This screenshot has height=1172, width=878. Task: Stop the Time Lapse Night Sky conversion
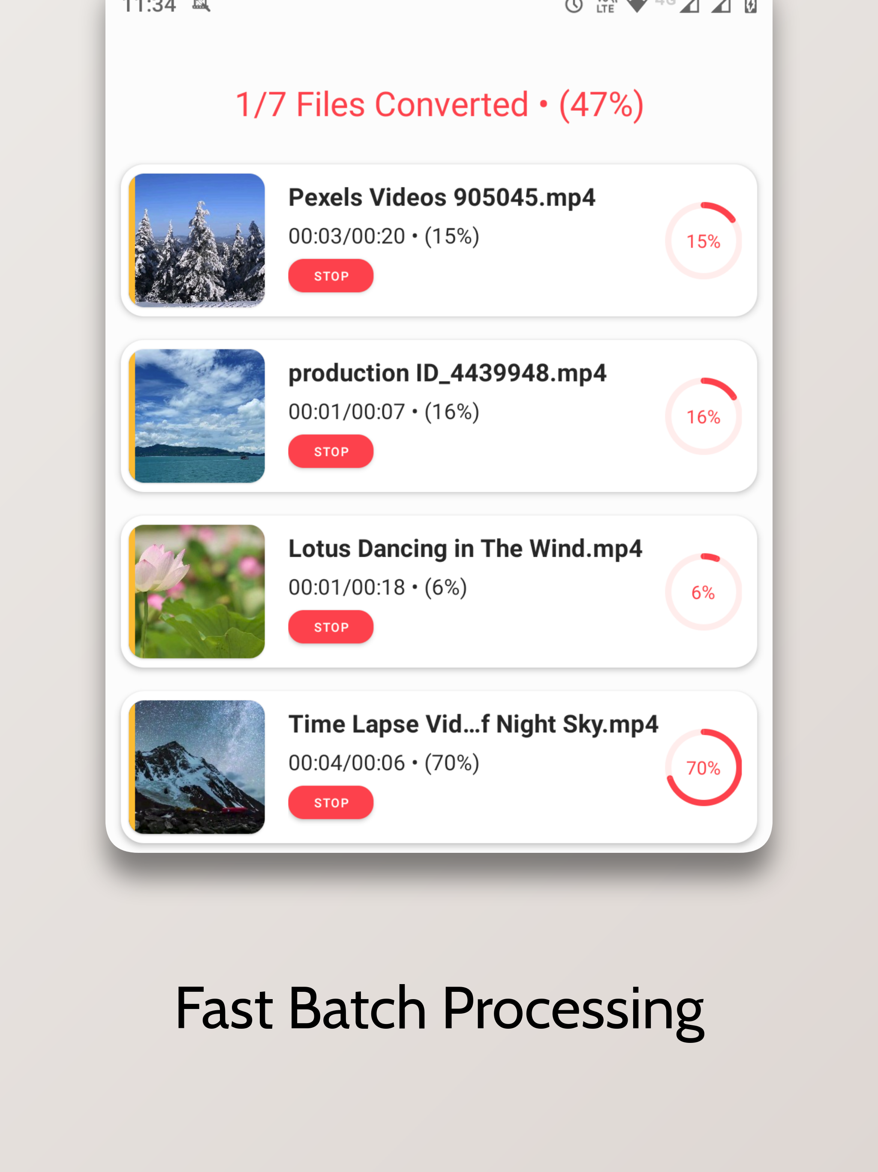331,802
